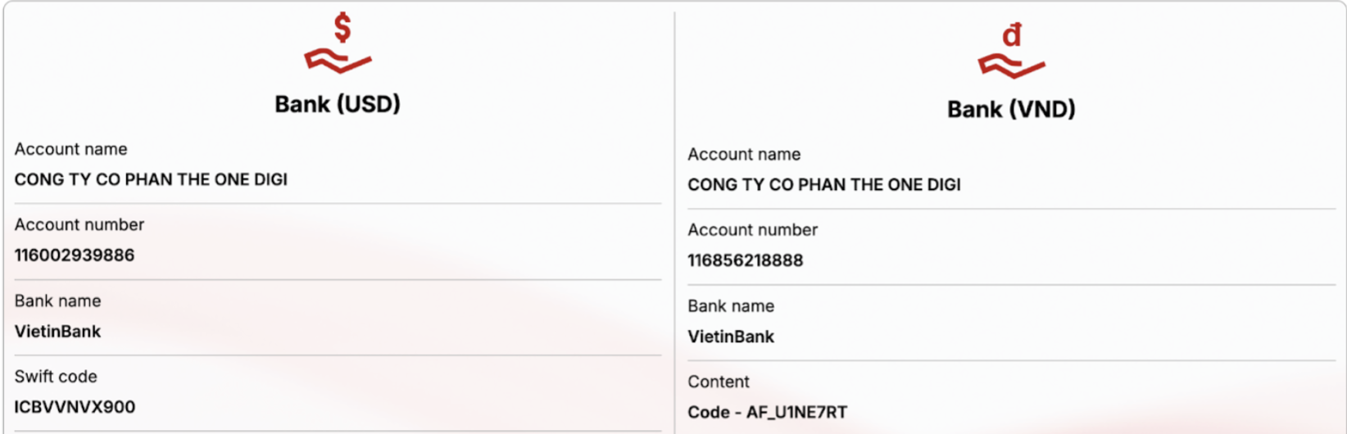Select VND account number 116856218888
Image resolution: width=1347 pixels, height=434 pixels.
(x=745, y=260)
